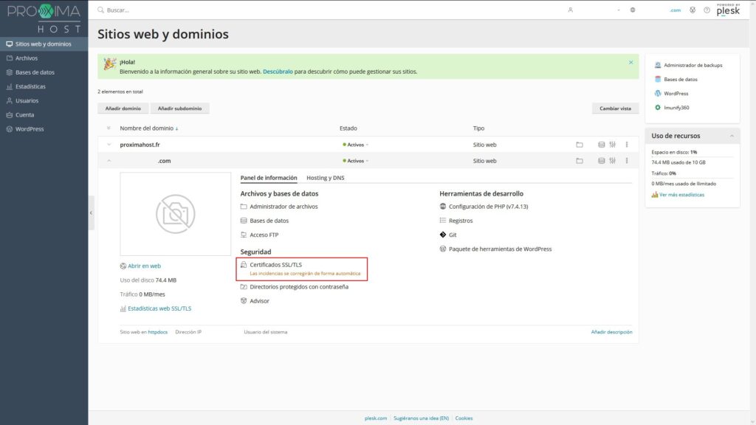
Task: Open Acceso FTP
Action: [264, 235]
